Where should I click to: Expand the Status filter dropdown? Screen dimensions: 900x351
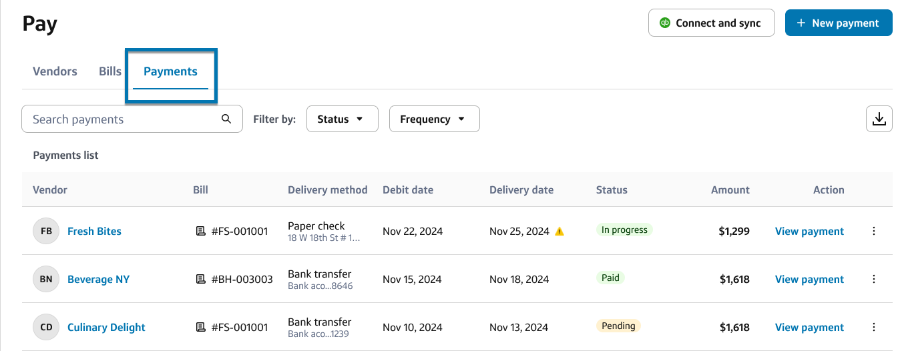342,119
